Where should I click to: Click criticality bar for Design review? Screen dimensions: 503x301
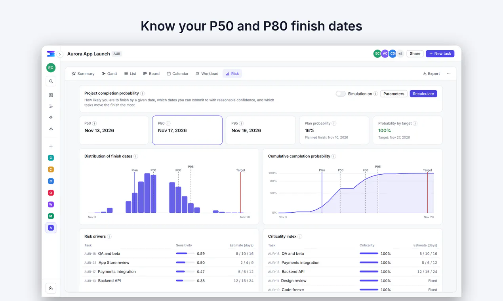pos(369,281)
